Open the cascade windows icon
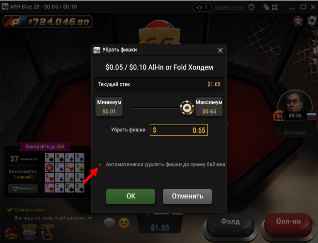The height and width of the screenshot is (243, 318). (266, 7)
